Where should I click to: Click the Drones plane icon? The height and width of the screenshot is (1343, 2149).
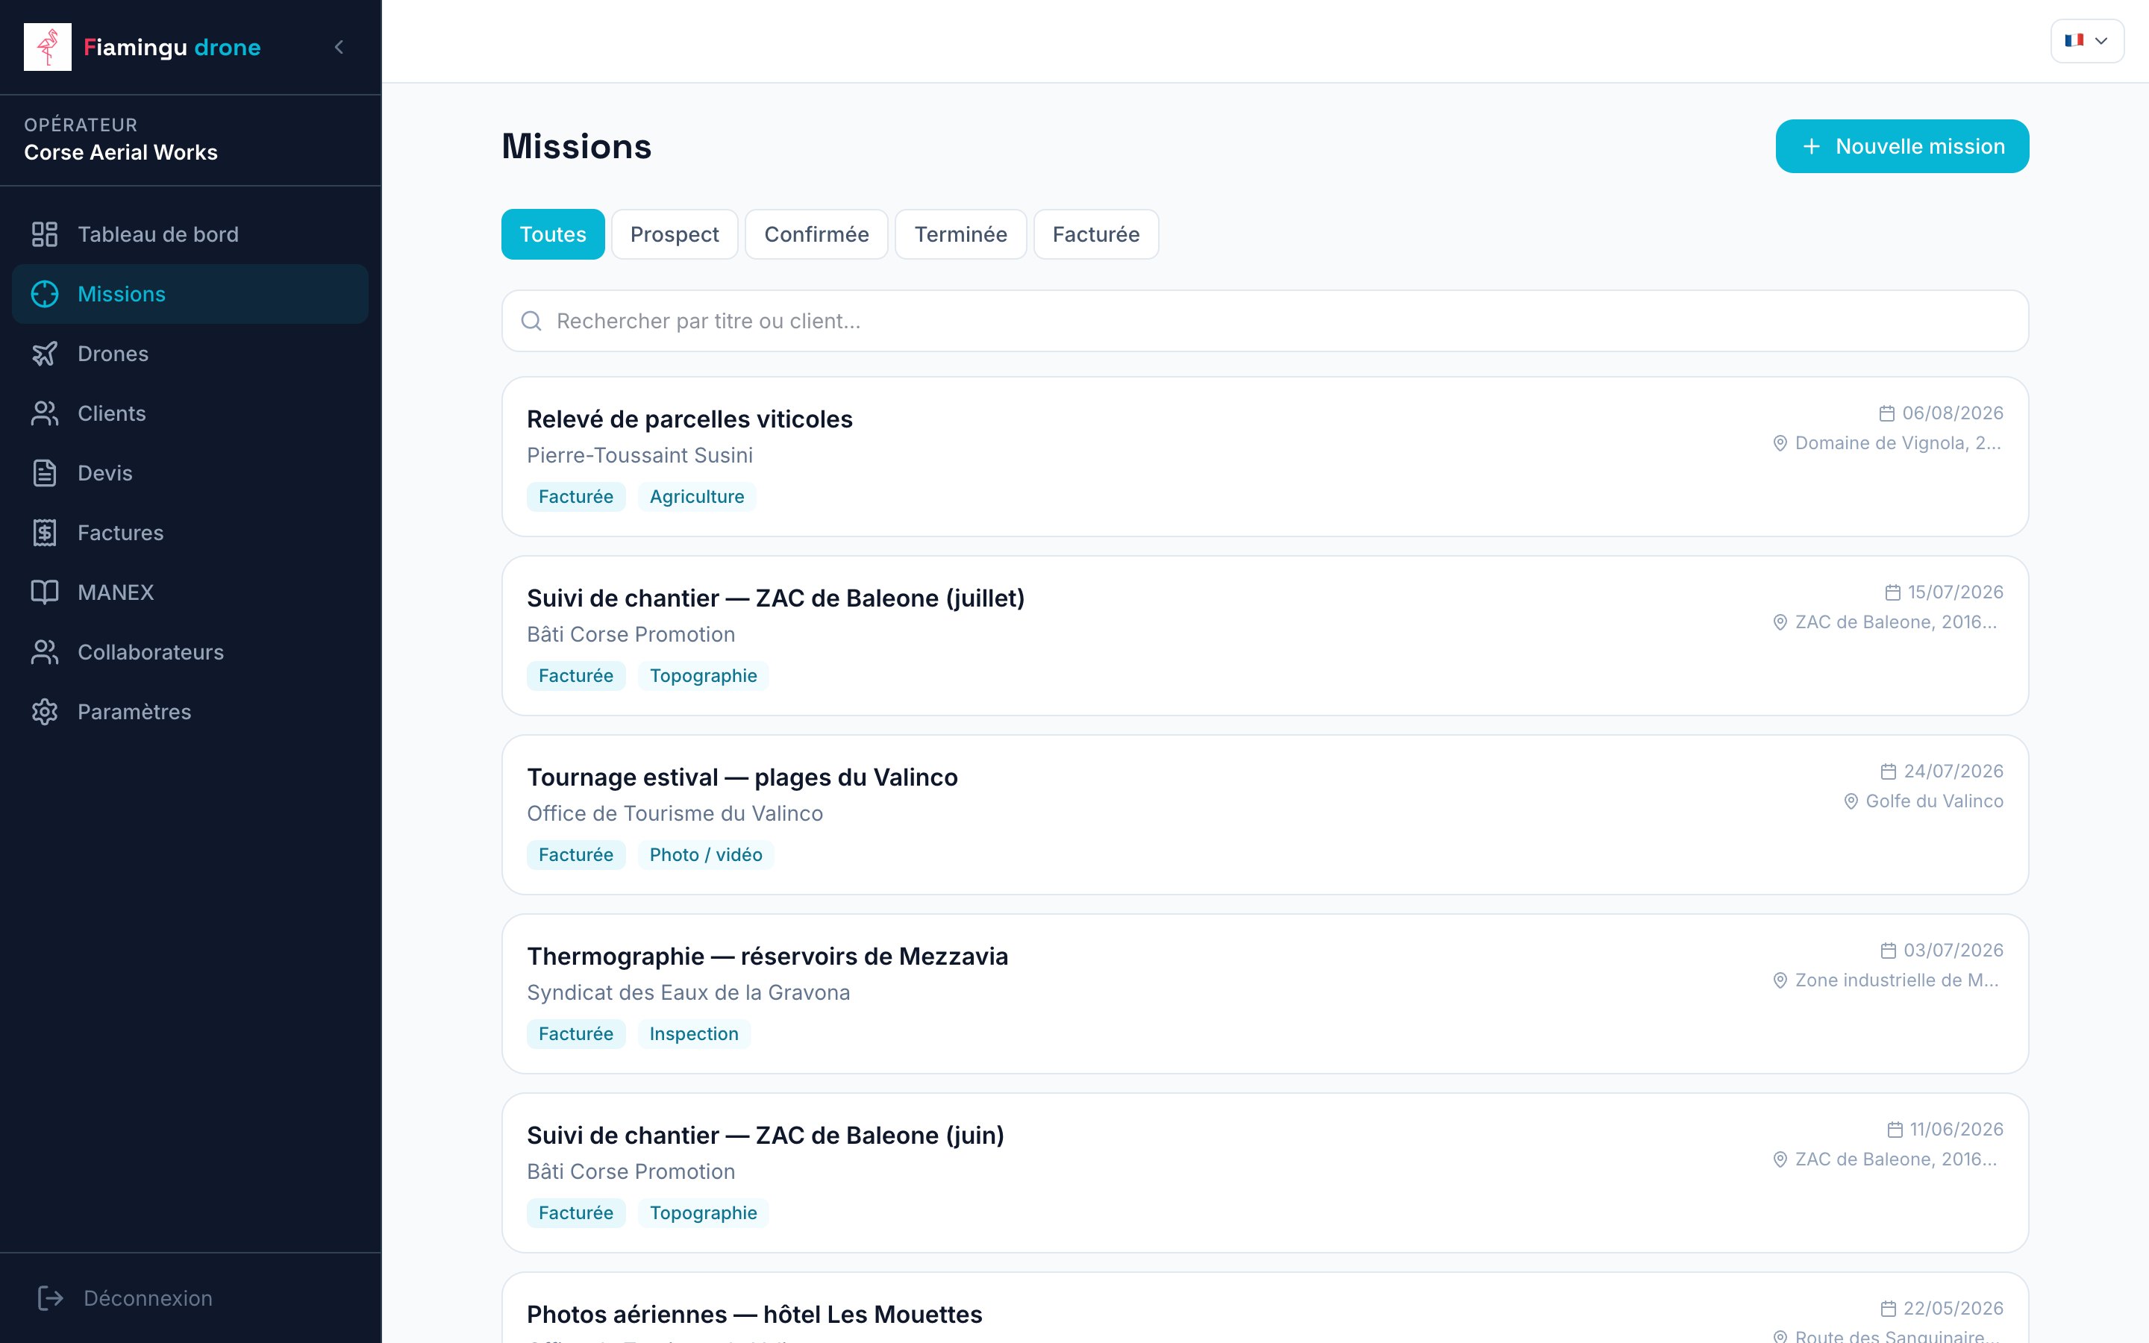(45, 354)
